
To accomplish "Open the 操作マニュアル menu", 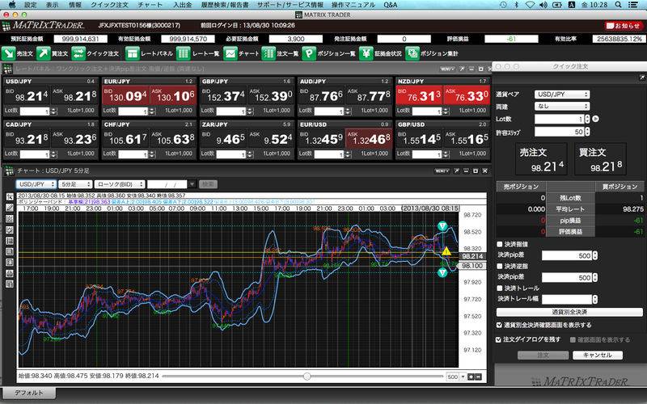I will coord(353,5).
